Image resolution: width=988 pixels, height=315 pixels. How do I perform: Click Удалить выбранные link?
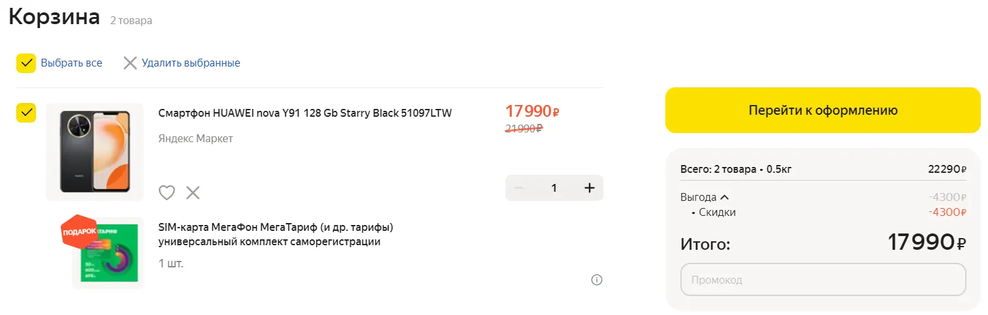191,63
